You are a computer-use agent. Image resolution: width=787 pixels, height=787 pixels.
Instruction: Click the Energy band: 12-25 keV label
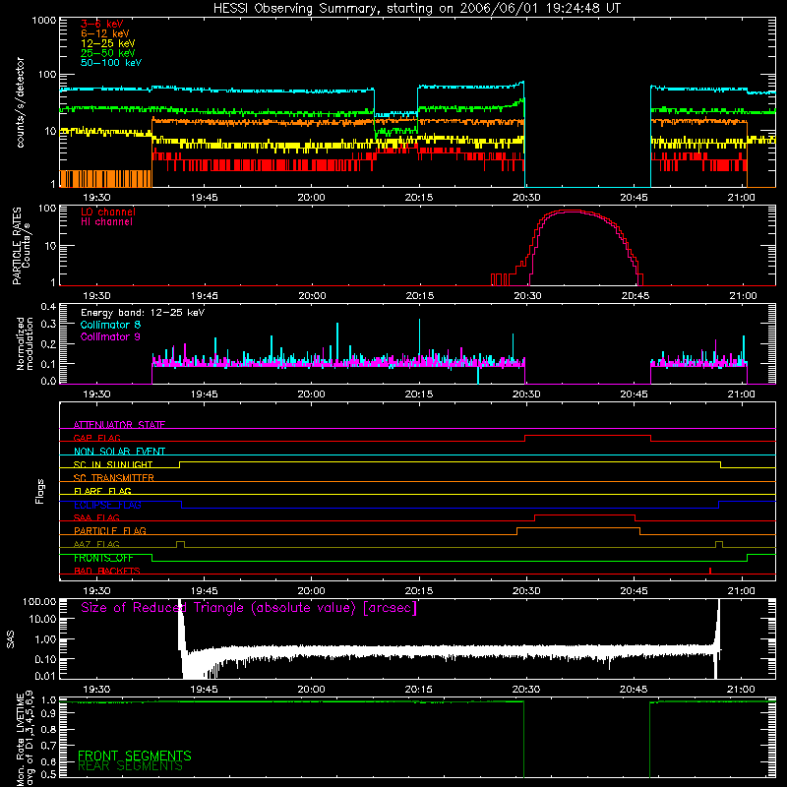[143, 313]
